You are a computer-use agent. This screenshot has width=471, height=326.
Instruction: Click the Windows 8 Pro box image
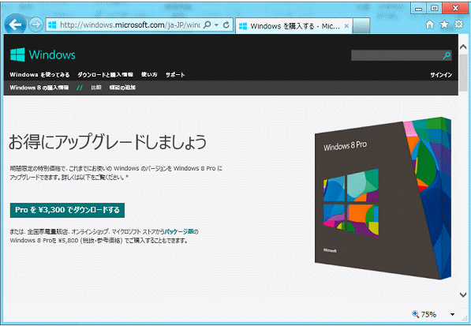coord(383,198)
